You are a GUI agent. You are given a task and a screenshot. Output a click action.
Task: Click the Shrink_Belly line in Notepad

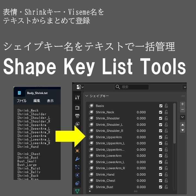29,172
